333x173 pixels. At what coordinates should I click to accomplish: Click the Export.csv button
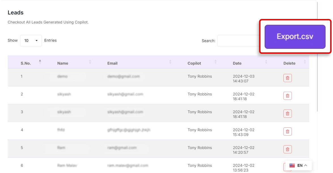295,37
